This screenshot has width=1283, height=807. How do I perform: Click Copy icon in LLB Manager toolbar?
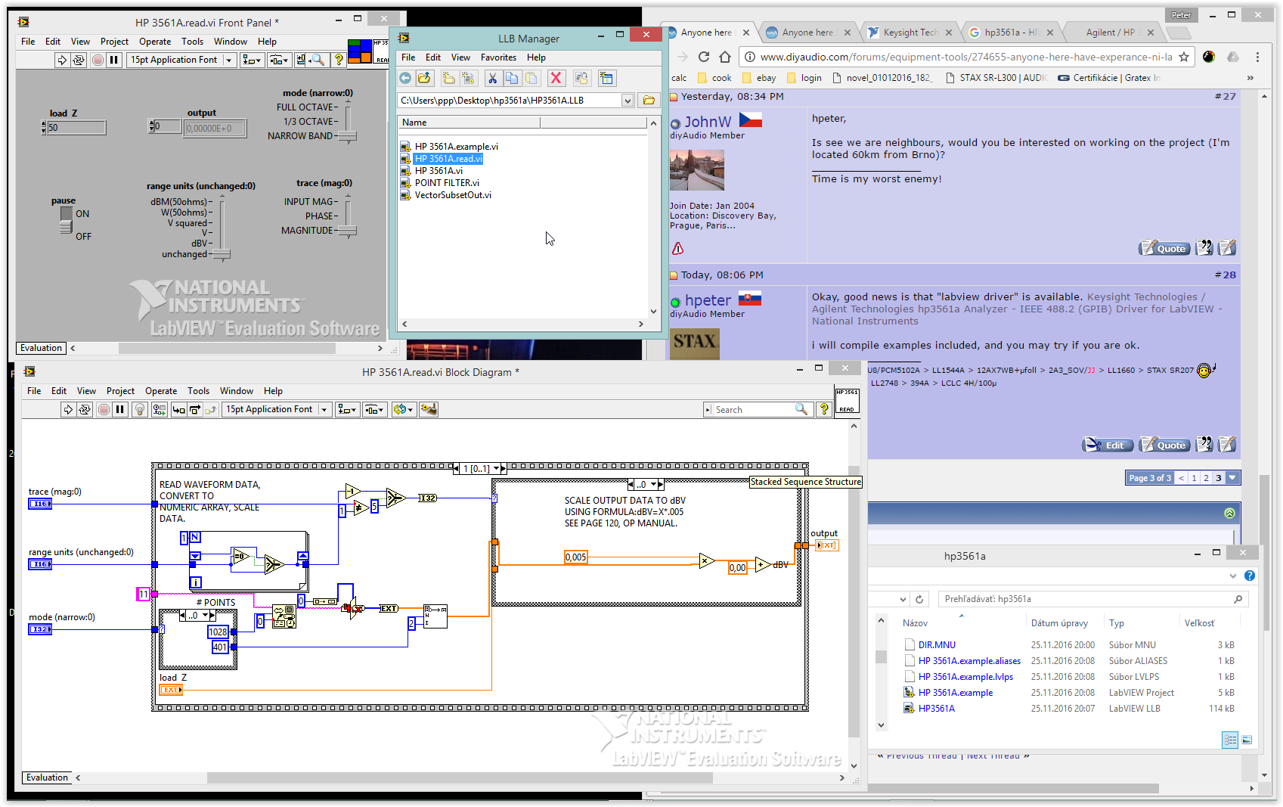(x=512, y=78)
